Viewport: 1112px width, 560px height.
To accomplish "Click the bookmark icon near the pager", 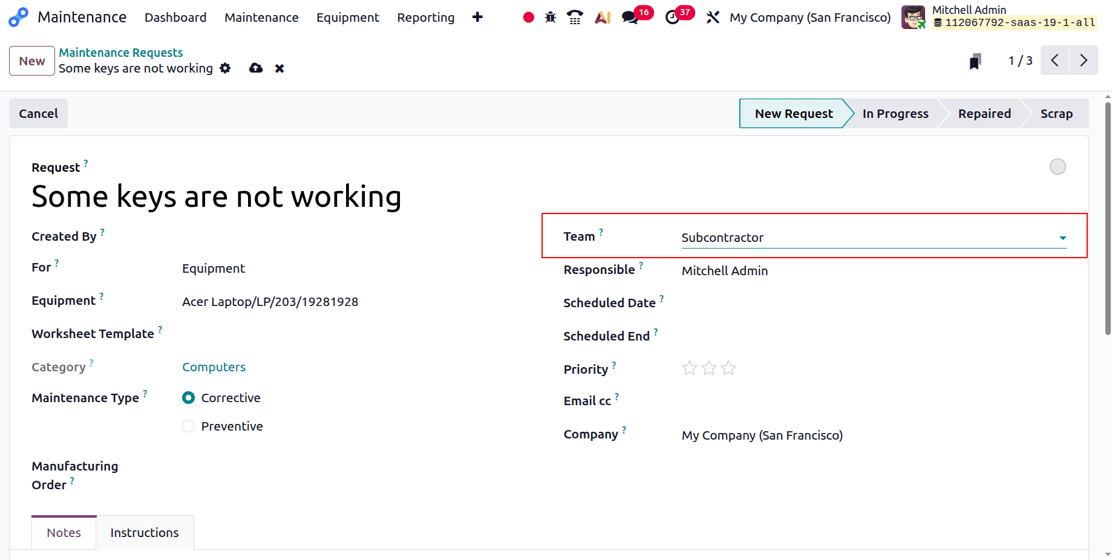I will click(x=975, y=61).
